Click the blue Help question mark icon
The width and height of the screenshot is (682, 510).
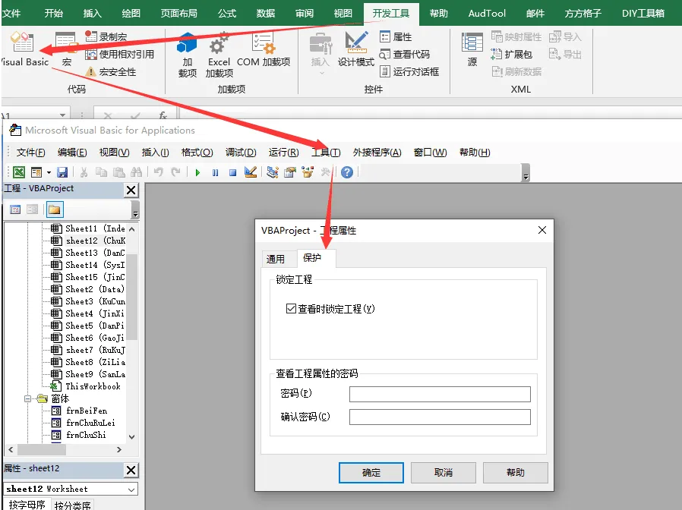347,172
